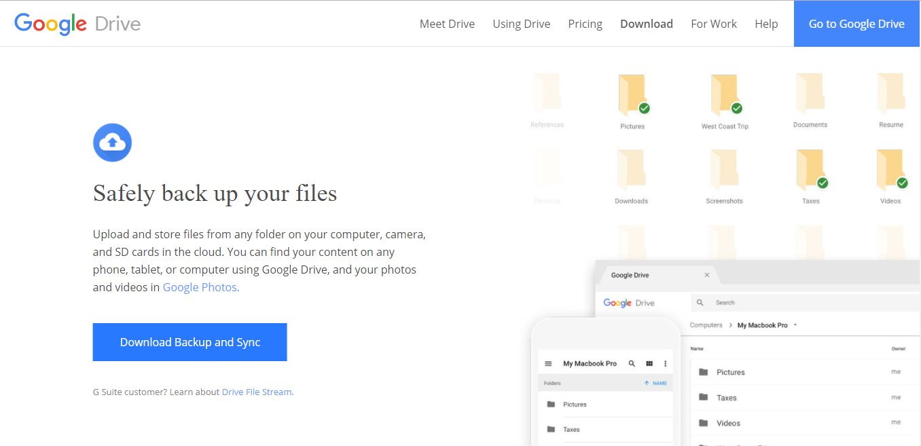Select the Personal folder icon
This screenshot has height=446, width=921.
[x=547, y=170]
